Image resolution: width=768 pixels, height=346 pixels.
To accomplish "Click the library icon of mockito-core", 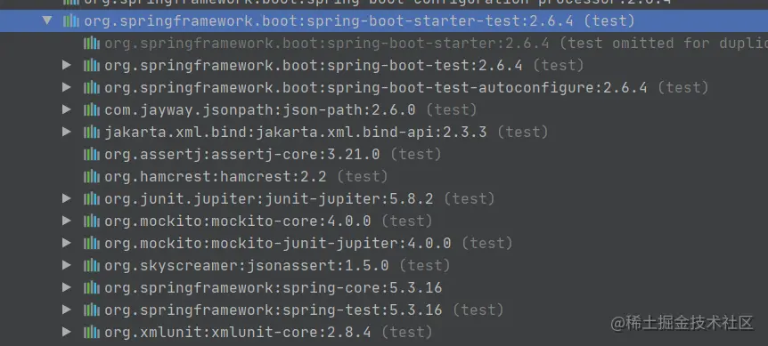I will click(x=92, y=221).
